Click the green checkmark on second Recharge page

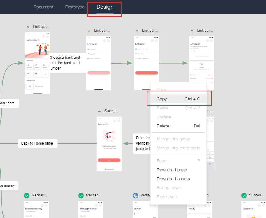pos(81,196)
